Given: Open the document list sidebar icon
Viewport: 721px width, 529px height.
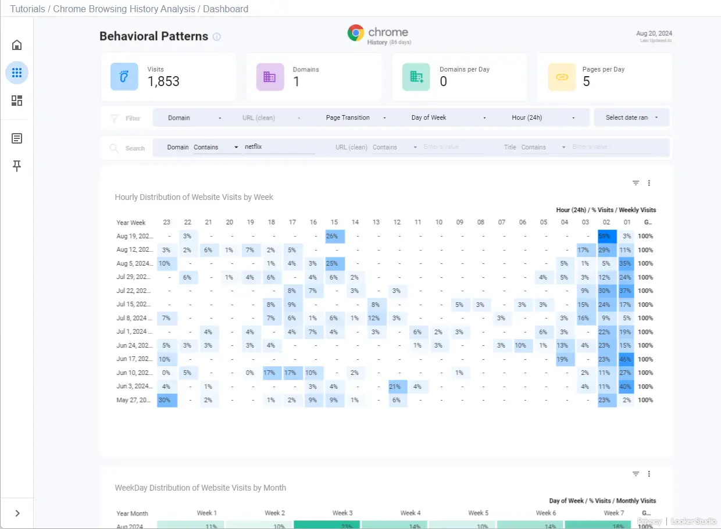Looking at the screenshot, I should 17,138.
